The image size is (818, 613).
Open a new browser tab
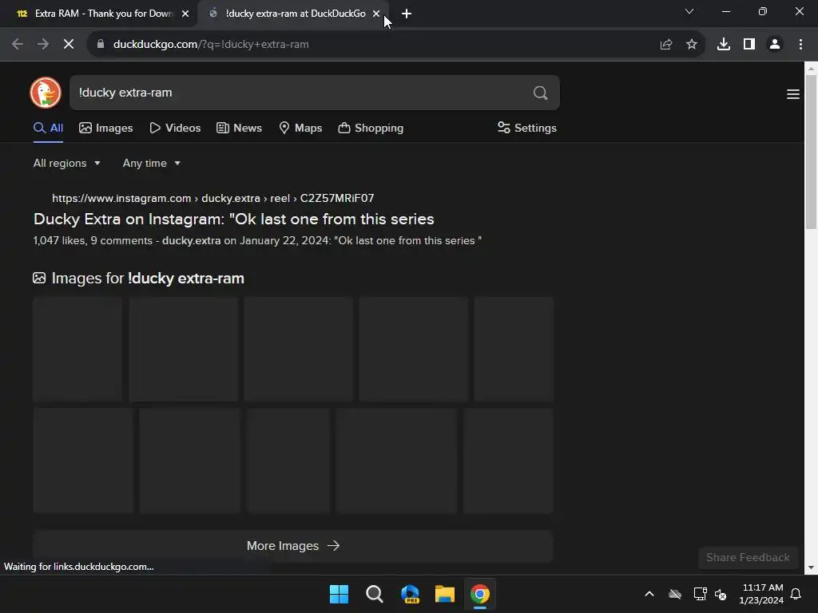tap(407, 14)
